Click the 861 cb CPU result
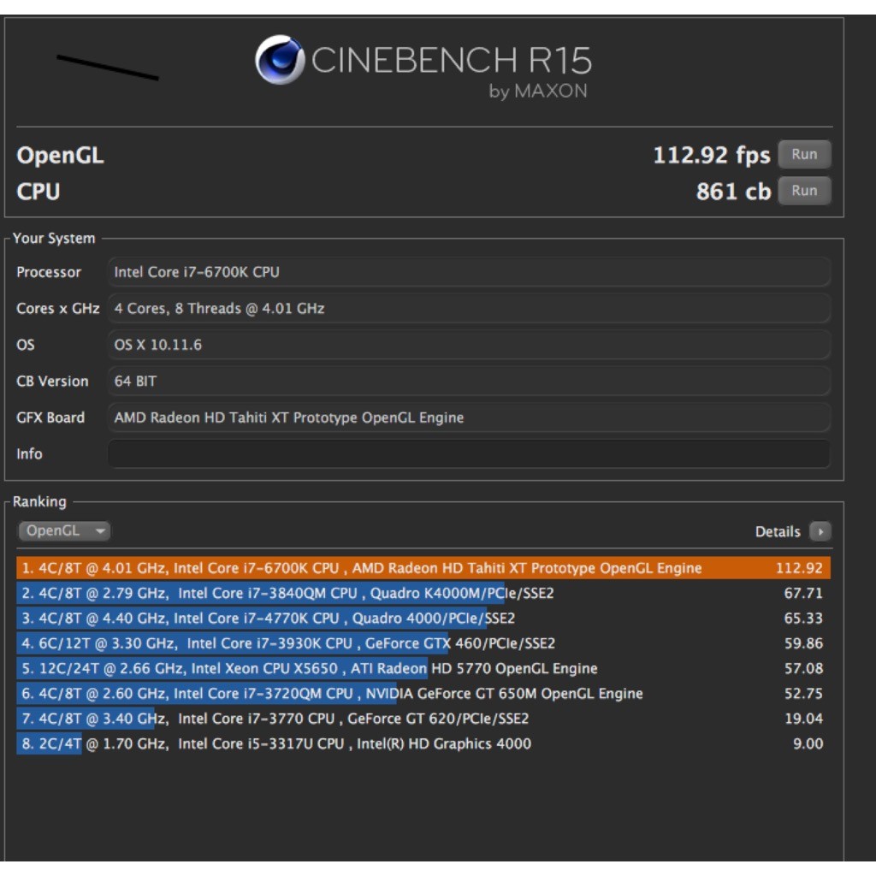This screenshot has width=876, height=876. [733, 191]
